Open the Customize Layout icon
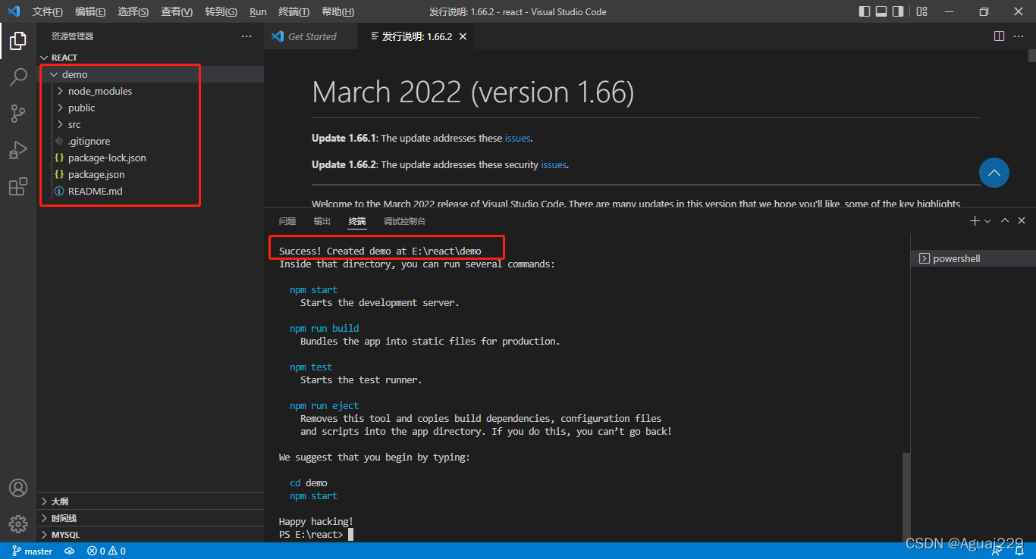The height and width of the screenshot is (559, 1036). coord(921,11)
